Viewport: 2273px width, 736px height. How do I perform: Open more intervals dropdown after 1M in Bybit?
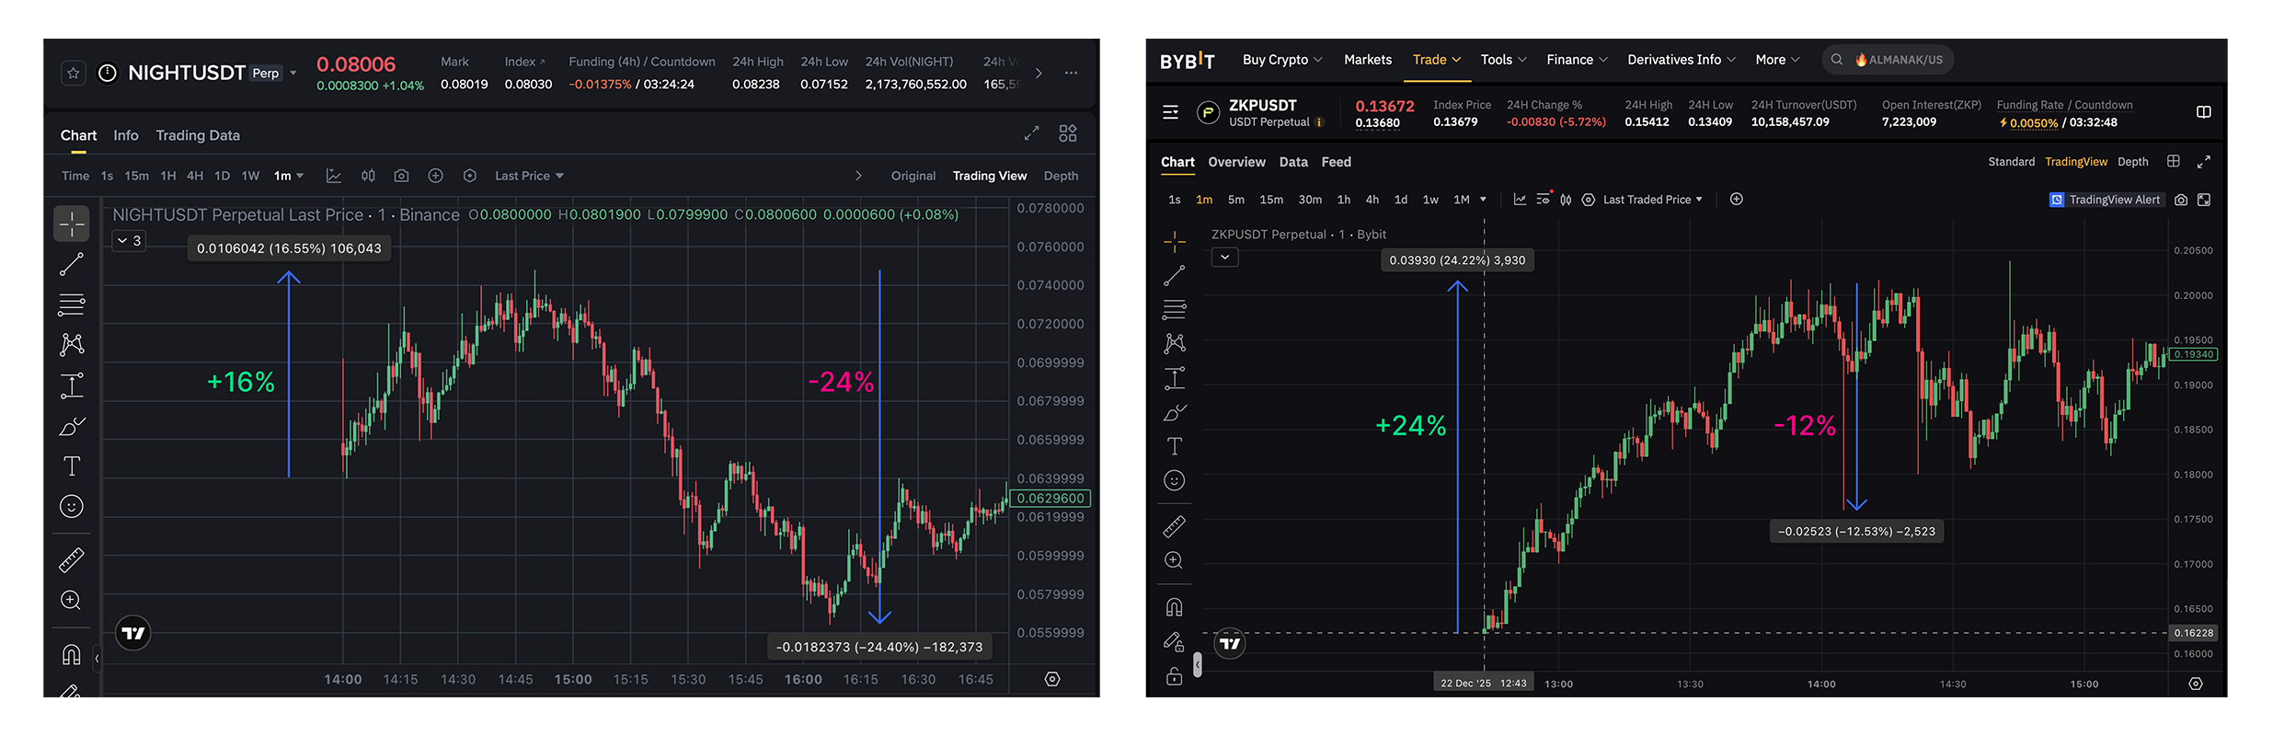click(1483, 200)
